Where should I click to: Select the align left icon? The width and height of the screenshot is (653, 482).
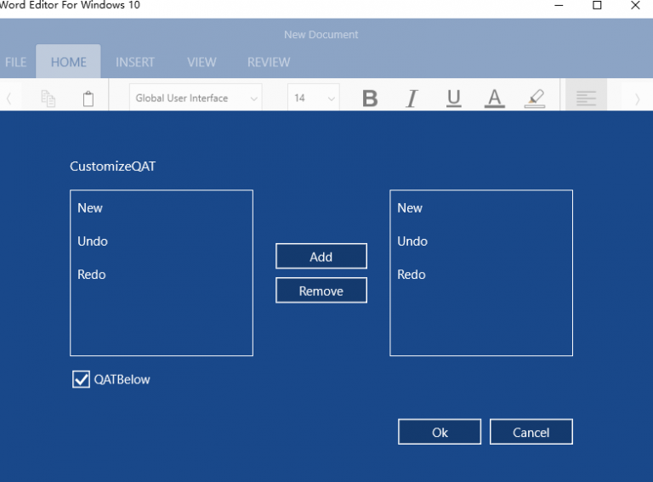(586, 99)
